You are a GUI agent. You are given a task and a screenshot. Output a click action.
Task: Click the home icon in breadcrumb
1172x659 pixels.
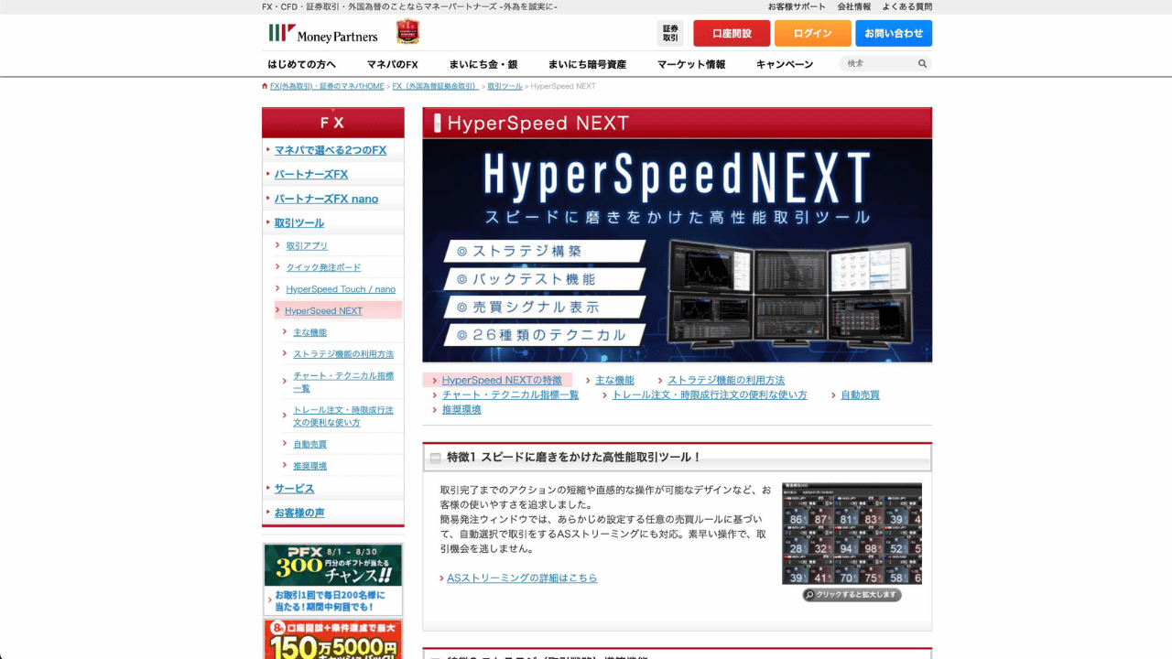click(266, 86)
